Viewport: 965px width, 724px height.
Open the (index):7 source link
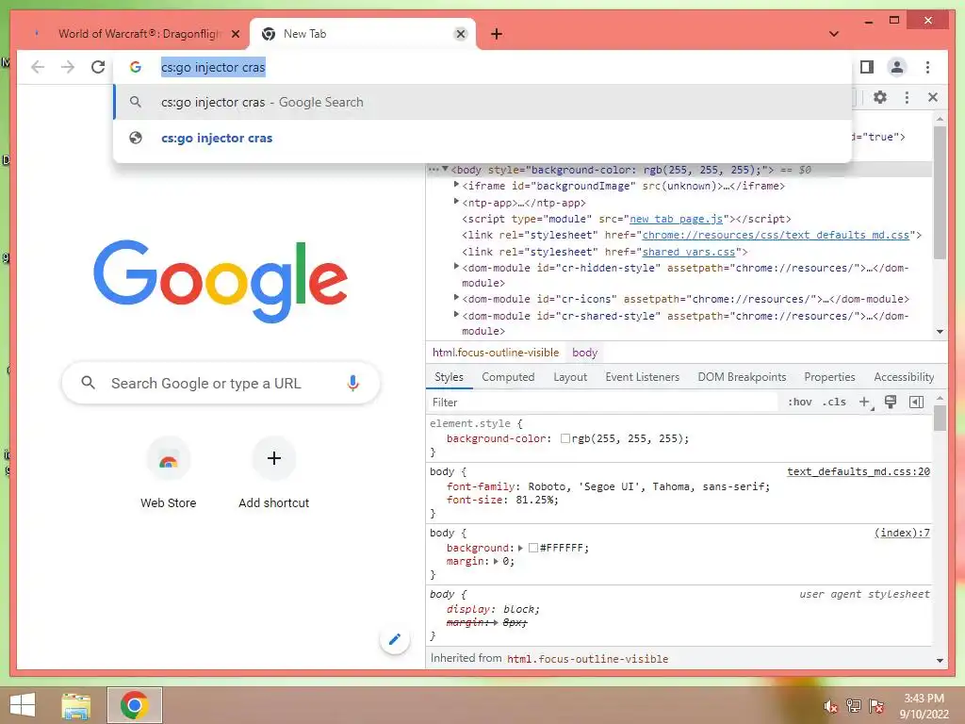coord(902,534)
